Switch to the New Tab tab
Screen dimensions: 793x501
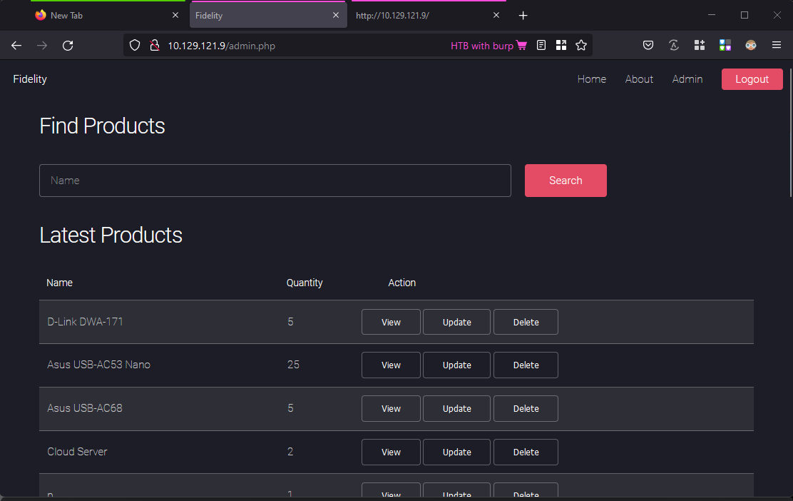[100, 15]
